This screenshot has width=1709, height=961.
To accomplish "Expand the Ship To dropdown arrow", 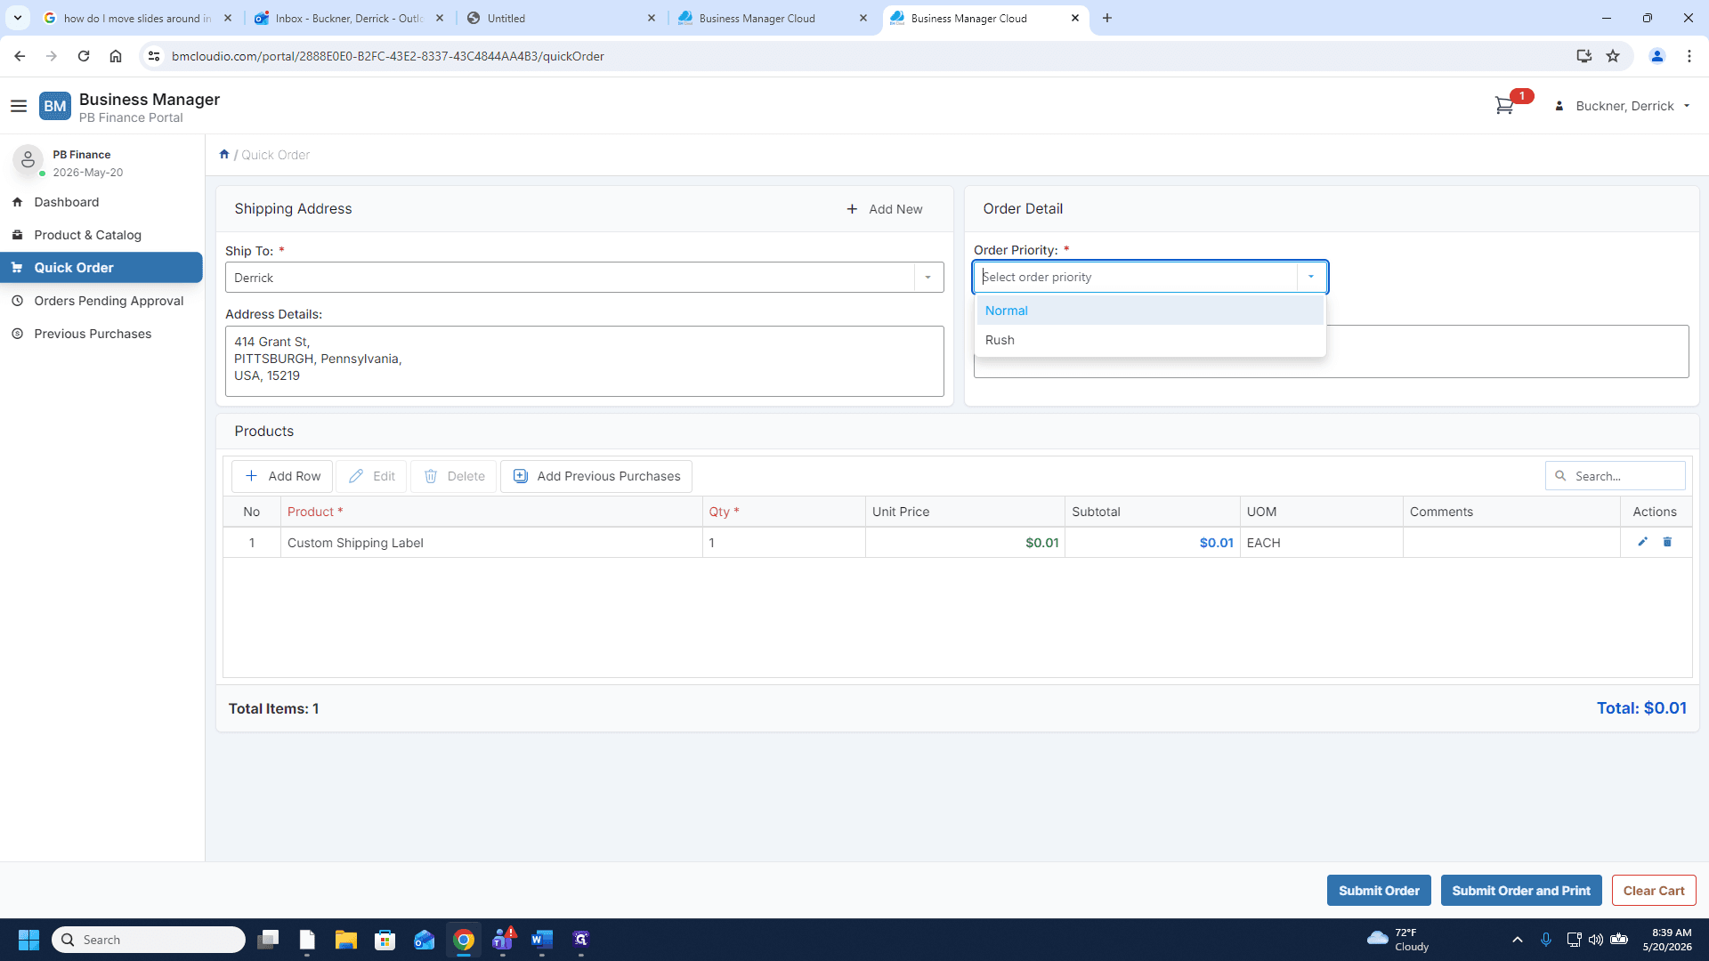I will pos(927,278).
